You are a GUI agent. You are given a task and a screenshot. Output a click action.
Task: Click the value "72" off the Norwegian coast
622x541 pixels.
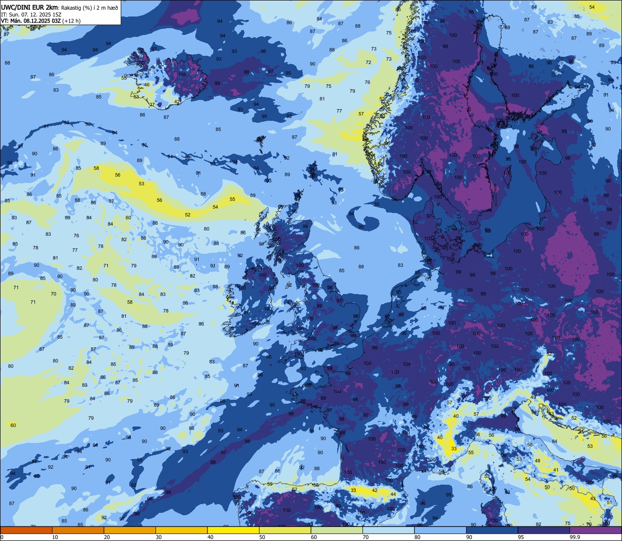click(368, 63)
